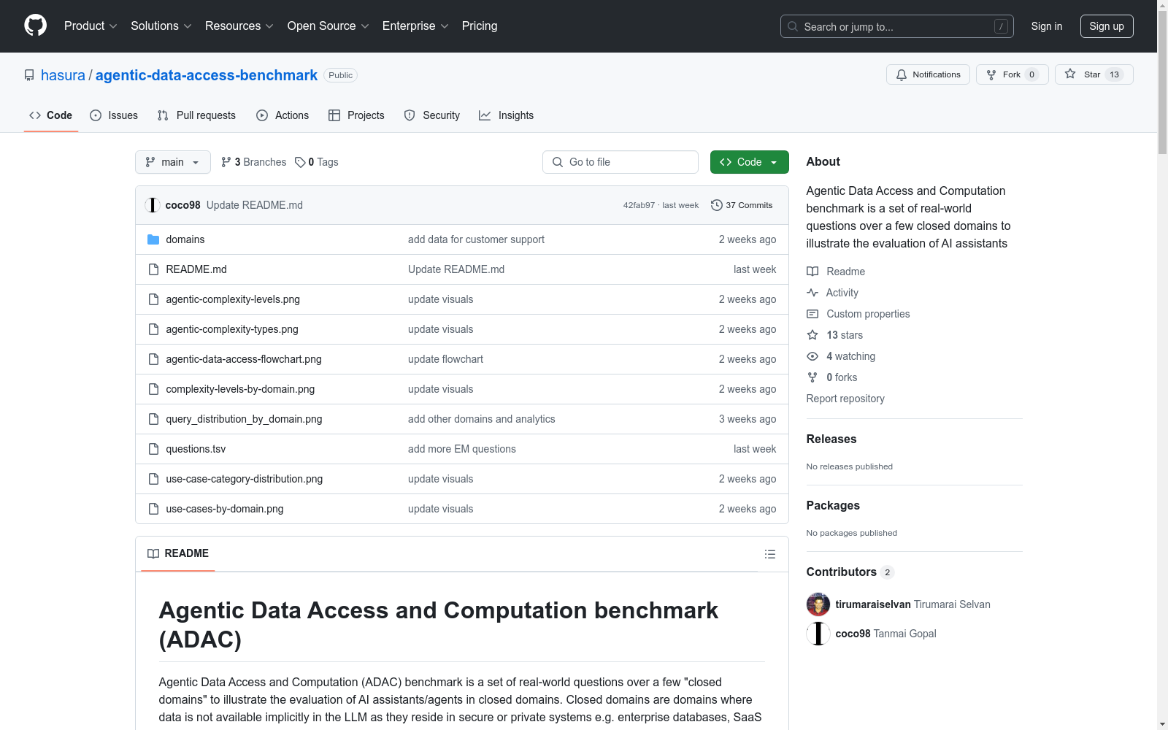Click the Sign up button
This screenshot has width=1168, height=730.
point(1107,26)
